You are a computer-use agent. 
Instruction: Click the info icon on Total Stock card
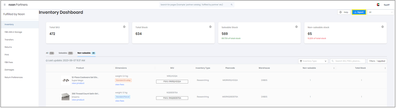coord(210,27)
